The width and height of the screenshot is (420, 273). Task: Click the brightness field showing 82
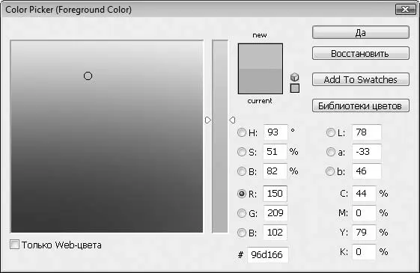point(275,171)
